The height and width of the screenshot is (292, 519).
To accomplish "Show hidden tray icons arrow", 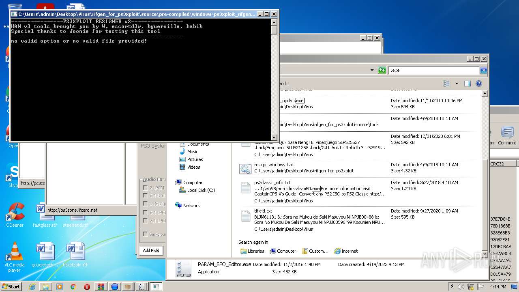I will (452, 287).
